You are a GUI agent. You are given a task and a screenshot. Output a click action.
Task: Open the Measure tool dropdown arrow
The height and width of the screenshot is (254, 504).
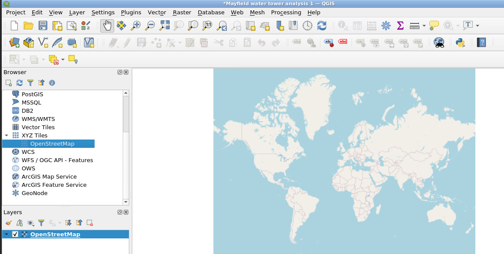tap(424, 26)
